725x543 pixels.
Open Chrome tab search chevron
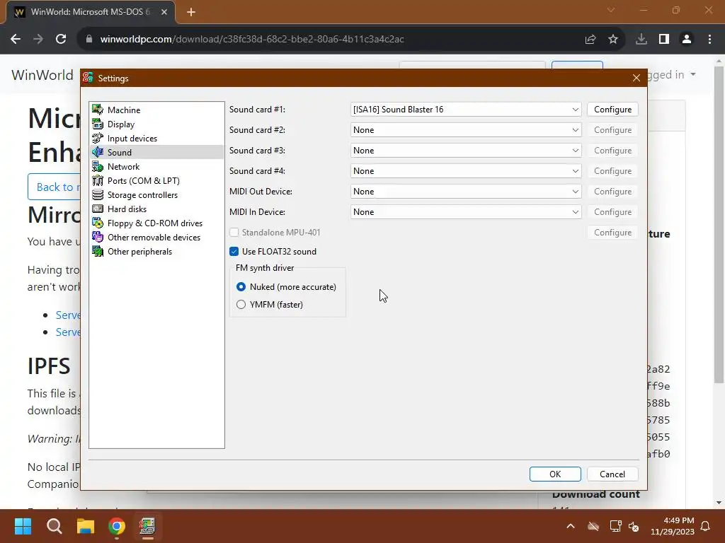point(611,10)
